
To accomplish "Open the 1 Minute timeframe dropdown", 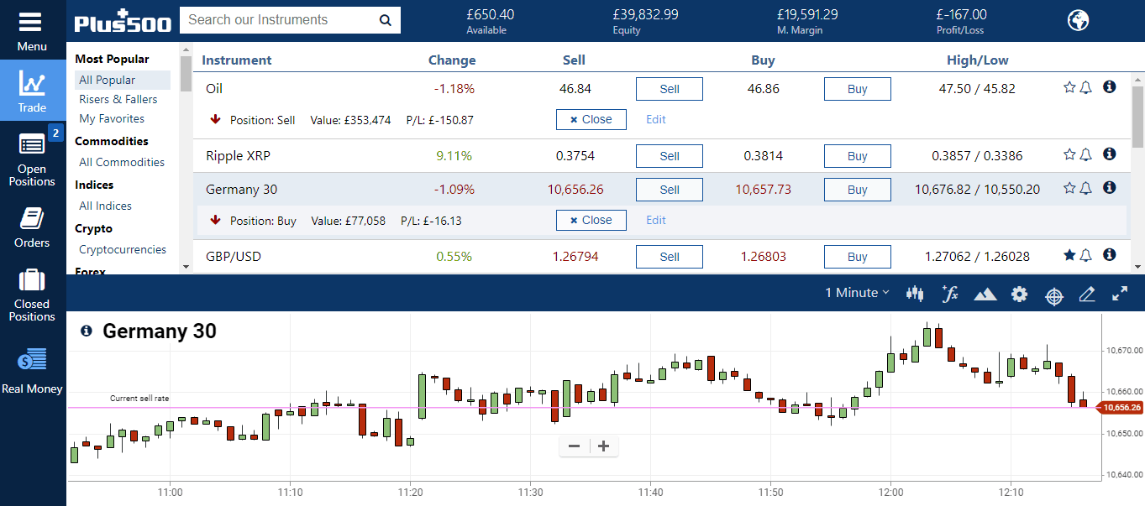I will [x=857, y=293].
